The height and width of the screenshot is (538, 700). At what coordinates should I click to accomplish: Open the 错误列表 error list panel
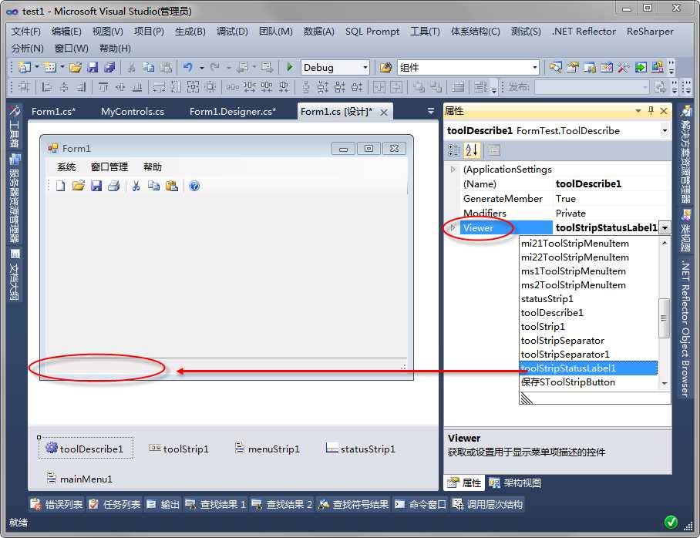click(x=57, y=505)
